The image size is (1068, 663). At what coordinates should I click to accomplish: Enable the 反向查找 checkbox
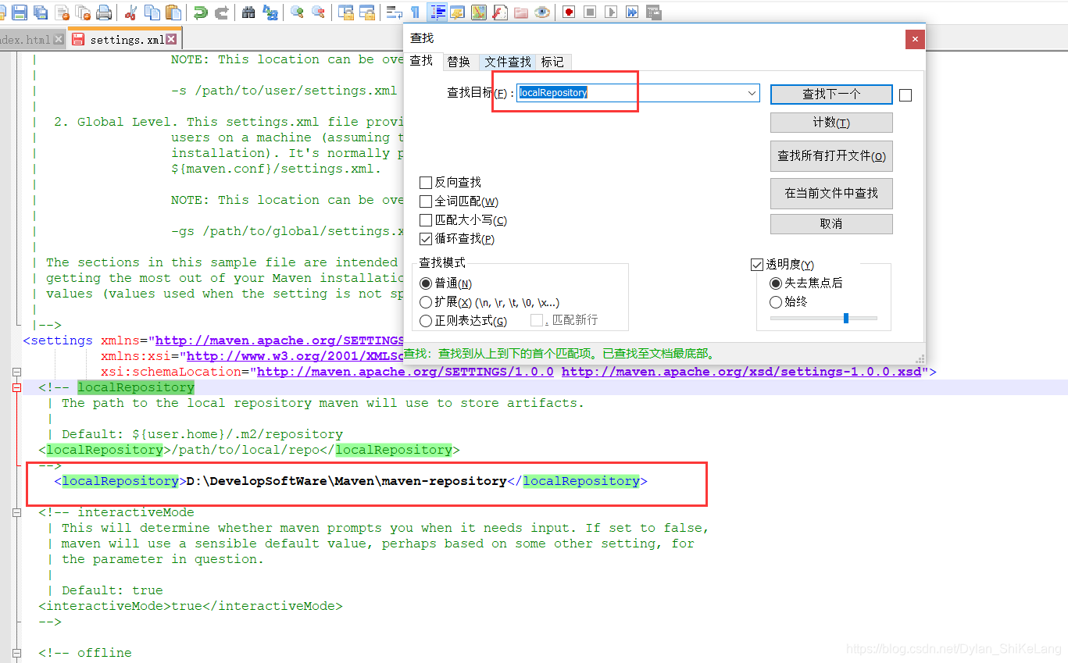pyautogui.click(x=426, y=183)
